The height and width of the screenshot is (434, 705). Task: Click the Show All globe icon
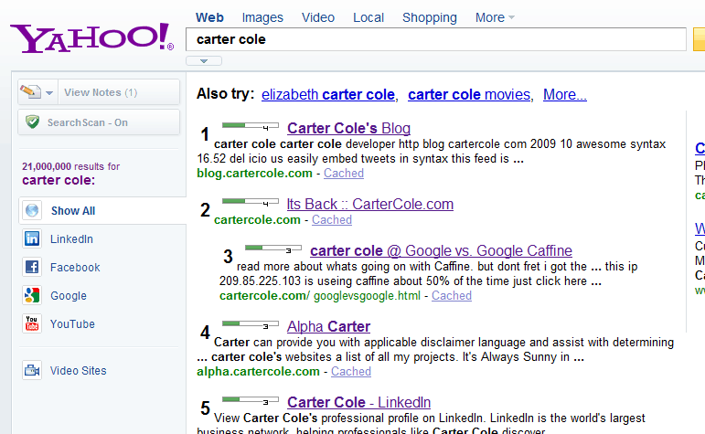pos(33,211)
